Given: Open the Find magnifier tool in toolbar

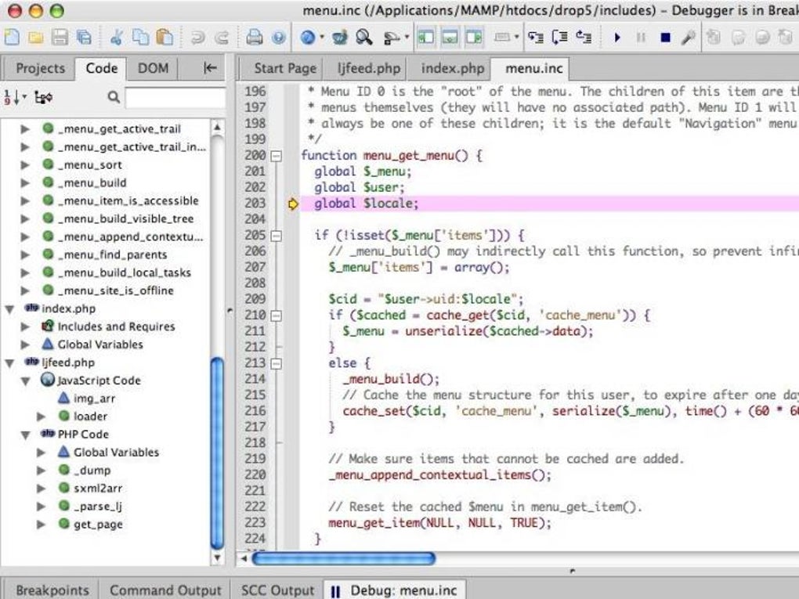Looking at the screenshot, I should coord(363,37).
